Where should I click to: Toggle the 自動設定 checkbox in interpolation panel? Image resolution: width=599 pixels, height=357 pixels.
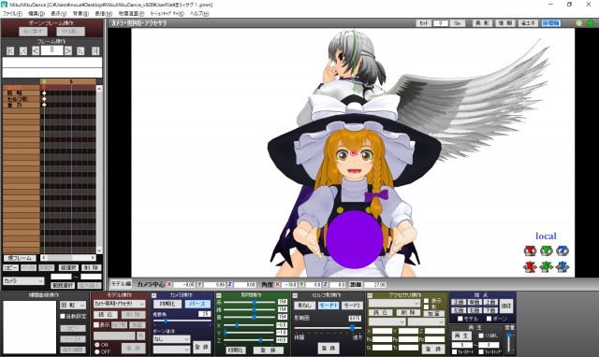63,316
